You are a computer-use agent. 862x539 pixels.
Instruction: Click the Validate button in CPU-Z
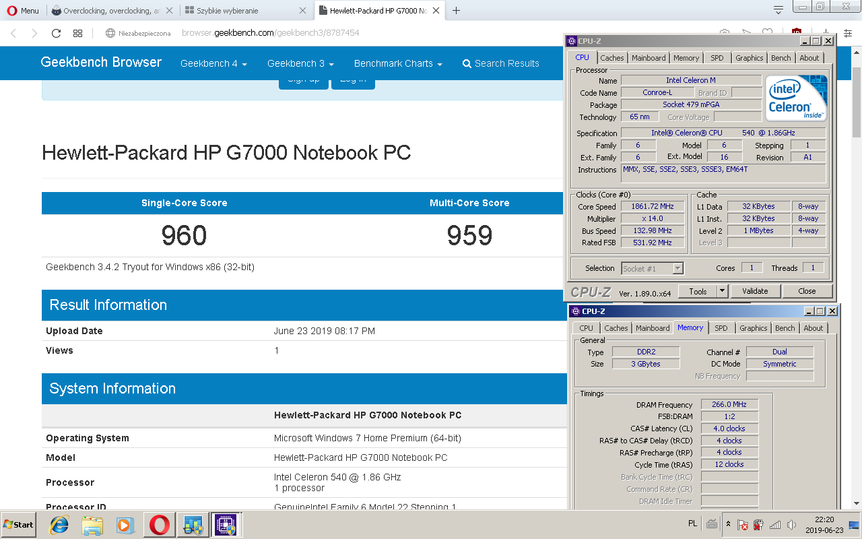(x=755, y=291)
